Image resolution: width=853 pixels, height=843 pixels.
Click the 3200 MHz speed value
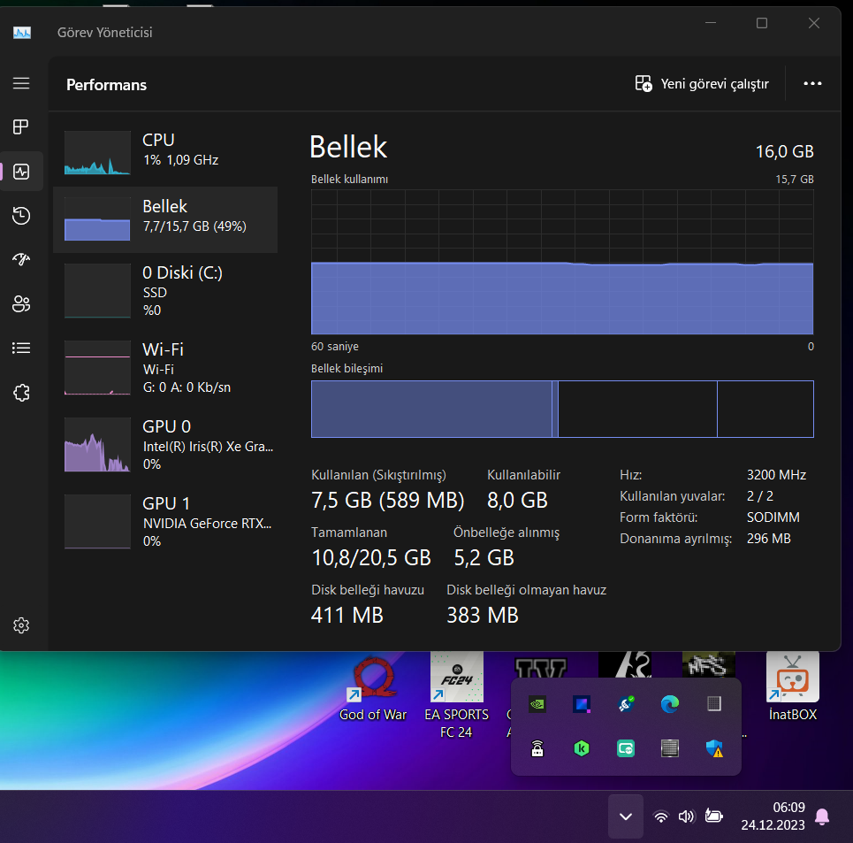776,475
